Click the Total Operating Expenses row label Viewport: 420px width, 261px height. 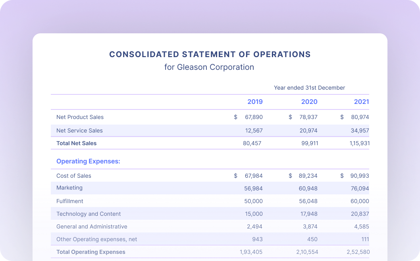coord(91,252)
